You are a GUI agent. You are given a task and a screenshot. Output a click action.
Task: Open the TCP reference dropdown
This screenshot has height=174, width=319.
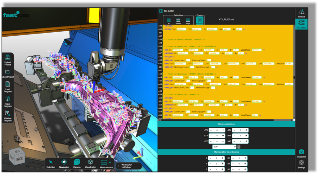click(224, 146)
